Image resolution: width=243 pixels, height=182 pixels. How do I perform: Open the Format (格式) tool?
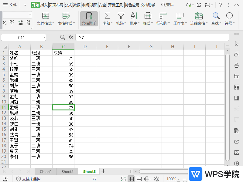[148, 19]
